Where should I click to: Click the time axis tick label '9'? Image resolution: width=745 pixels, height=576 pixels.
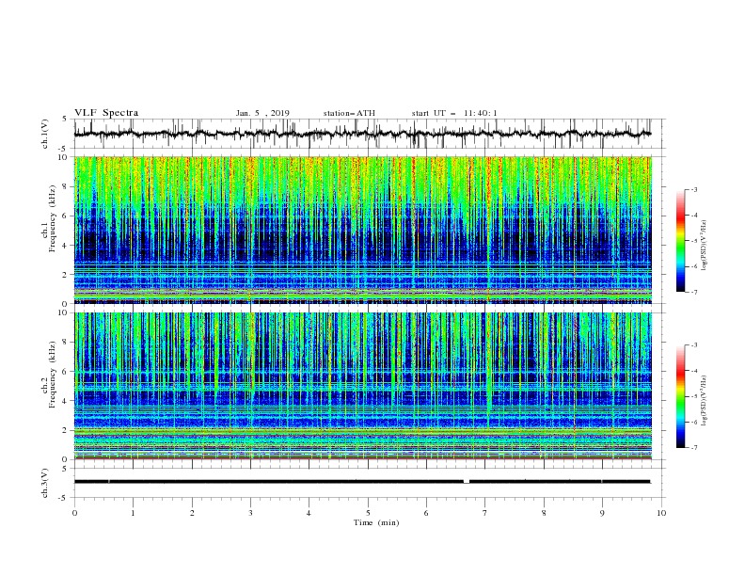tap(602, 513)
